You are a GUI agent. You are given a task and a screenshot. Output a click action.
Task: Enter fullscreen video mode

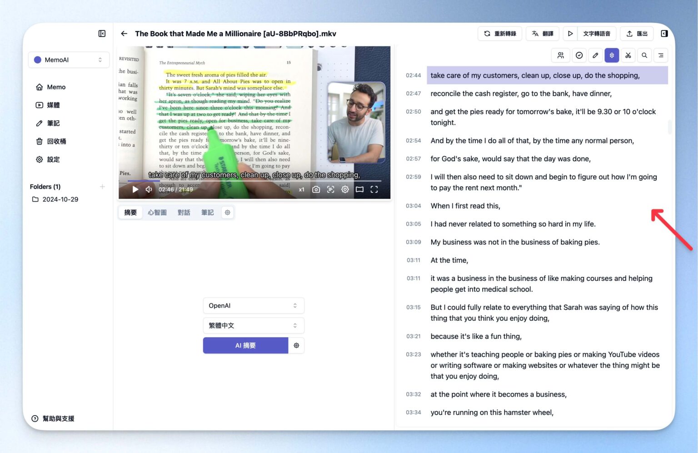click(374, 189)
